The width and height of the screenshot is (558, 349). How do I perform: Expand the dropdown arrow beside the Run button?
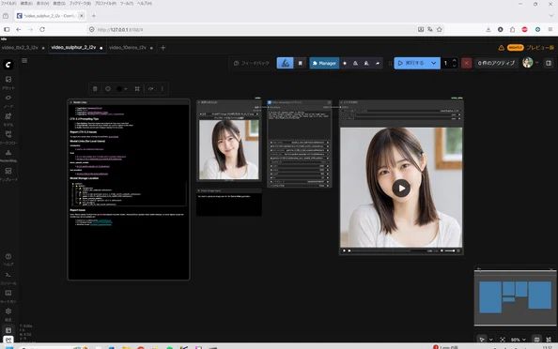point(434,63)
